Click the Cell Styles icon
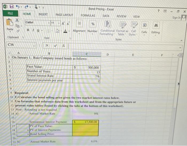Viewport: 187px width, 146px height. pos(134,25)
